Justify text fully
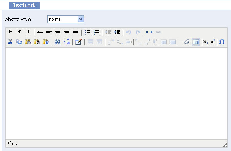 click(75, 32)
